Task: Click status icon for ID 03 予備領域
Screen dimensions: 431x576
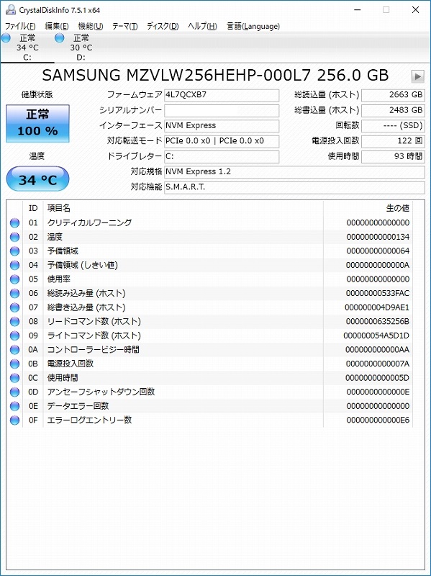Action: (x=14, y=251)
